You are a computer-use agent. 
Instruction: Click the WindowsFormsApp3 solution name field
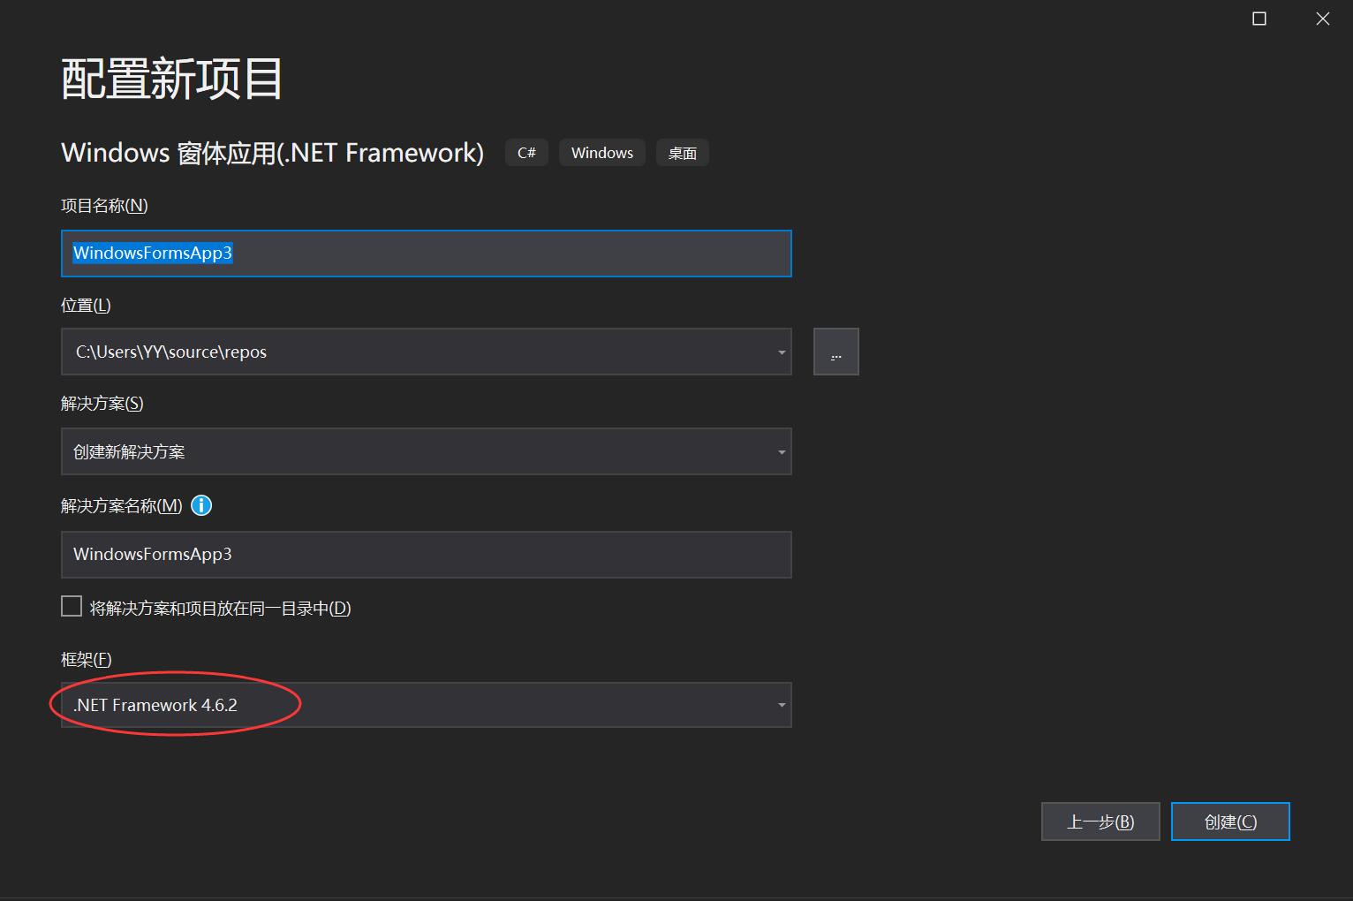coord(426,555)
